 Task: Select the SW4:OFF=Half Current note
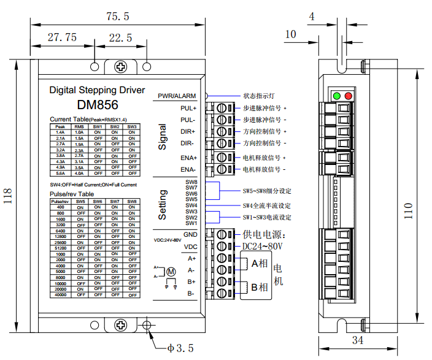click(93, 185)
